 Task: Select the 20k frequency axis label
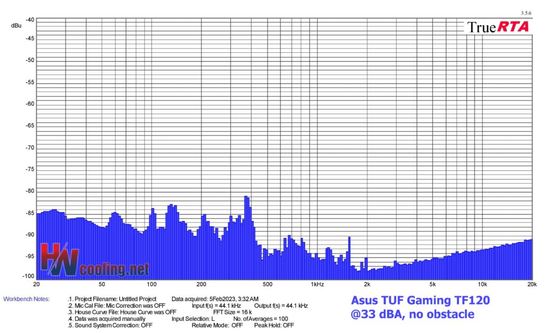pyautogui.click(x=531, y=284)
